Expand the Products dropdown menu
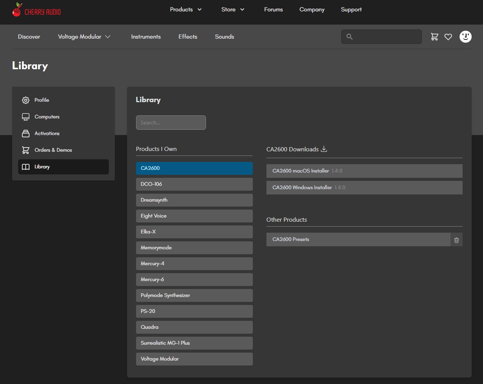This screenshot has width=483, height=384. pos(186,9)
